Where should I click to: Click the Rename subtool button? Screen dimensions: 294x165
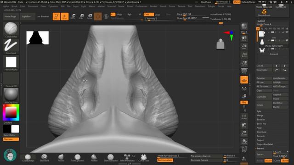[x=264, y=78]
